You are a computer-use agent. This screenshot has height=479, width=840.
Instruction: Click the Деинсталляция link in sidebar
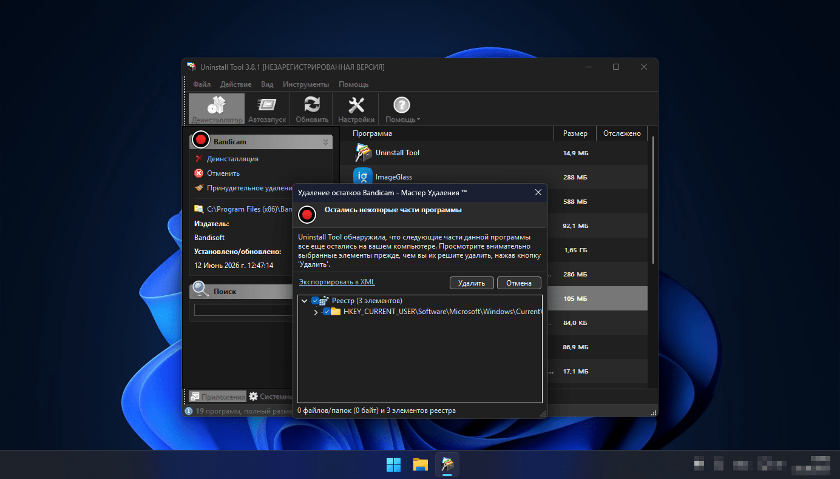click(232, 159)
